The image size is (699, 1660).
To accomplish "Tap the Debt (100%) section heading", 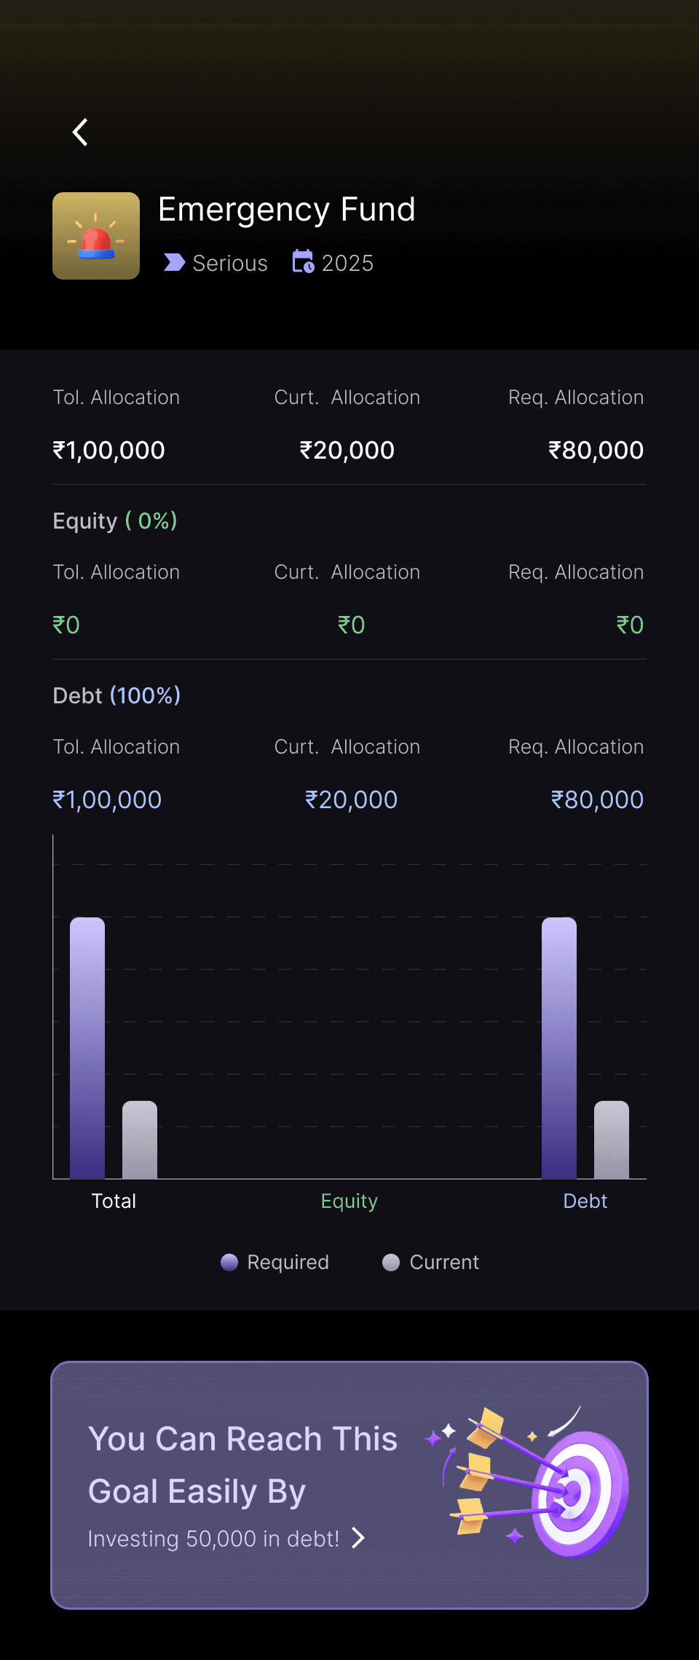I will 116,695.
